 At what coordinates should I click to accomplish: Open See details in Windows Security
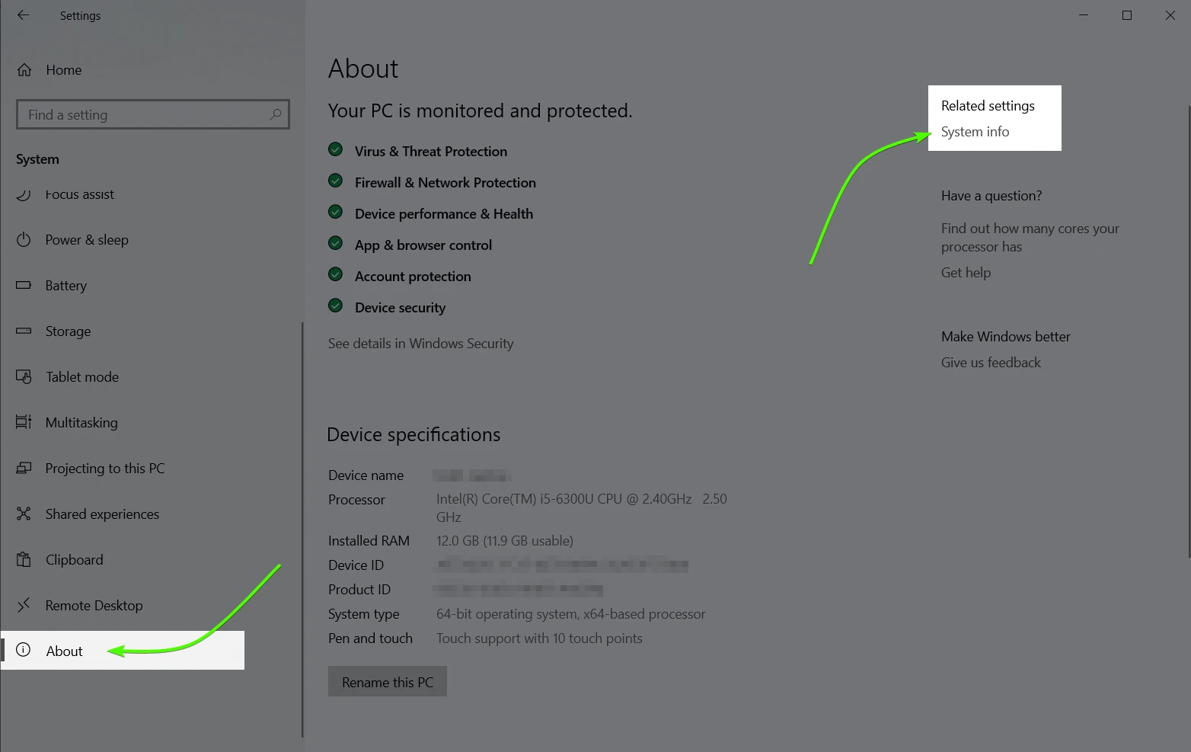coord(420,343)
